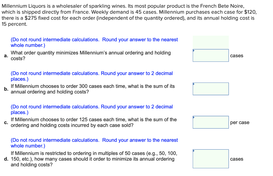Click the per case label beside part c answer
This screenshot has height=176, width=273.
coord(239,122)
